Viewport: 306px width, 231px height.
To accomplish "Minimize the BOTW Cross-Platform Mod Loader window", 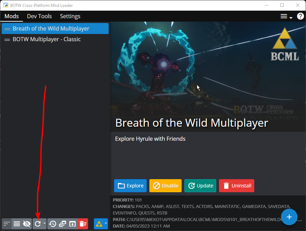I will [x=267, y=5].
